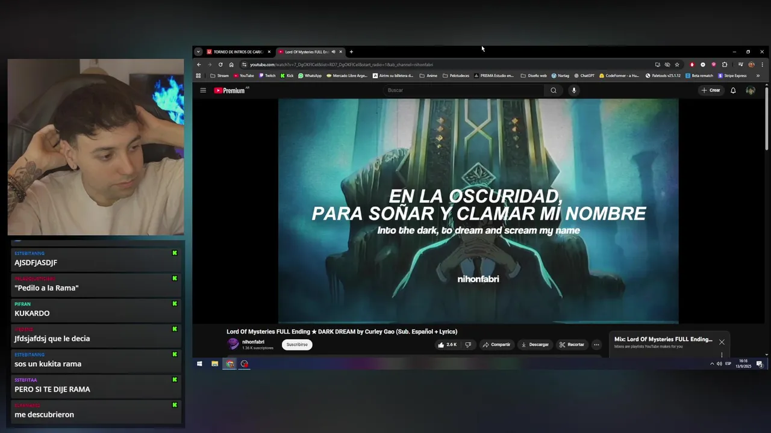771x433 pixels.
Task: Close the Lord Of Mysteries tab
Action: click(340, 52)
